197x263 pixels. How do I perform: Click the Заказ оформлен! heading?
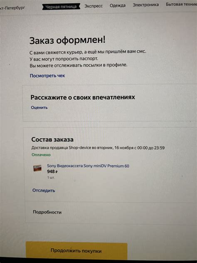pos(67,40)
